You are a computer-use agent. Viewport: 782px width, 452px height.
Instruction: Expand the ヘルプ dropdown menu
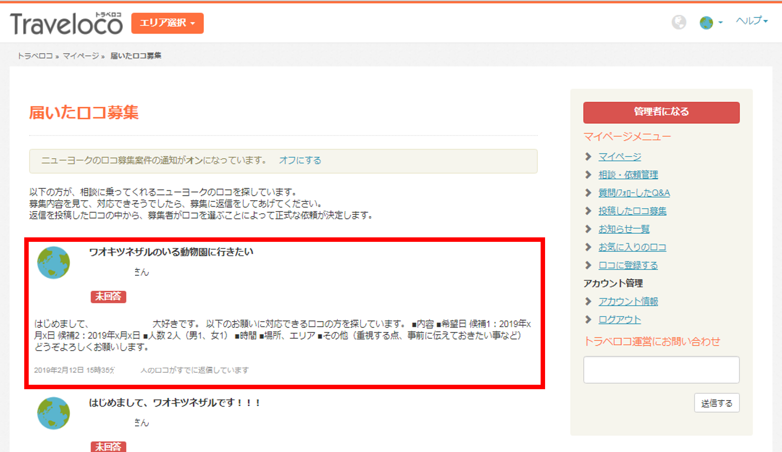click(x=751, y=21)
